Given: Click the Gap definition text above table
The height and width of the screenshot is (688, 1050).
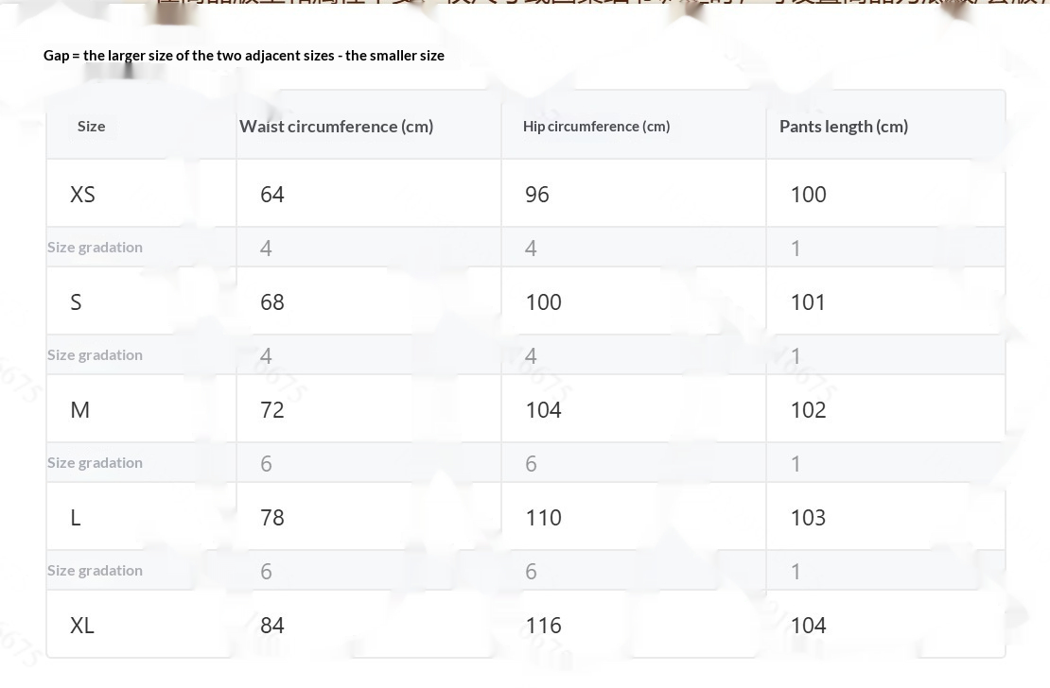Looking at the screenshot, I should click(244, 55).
